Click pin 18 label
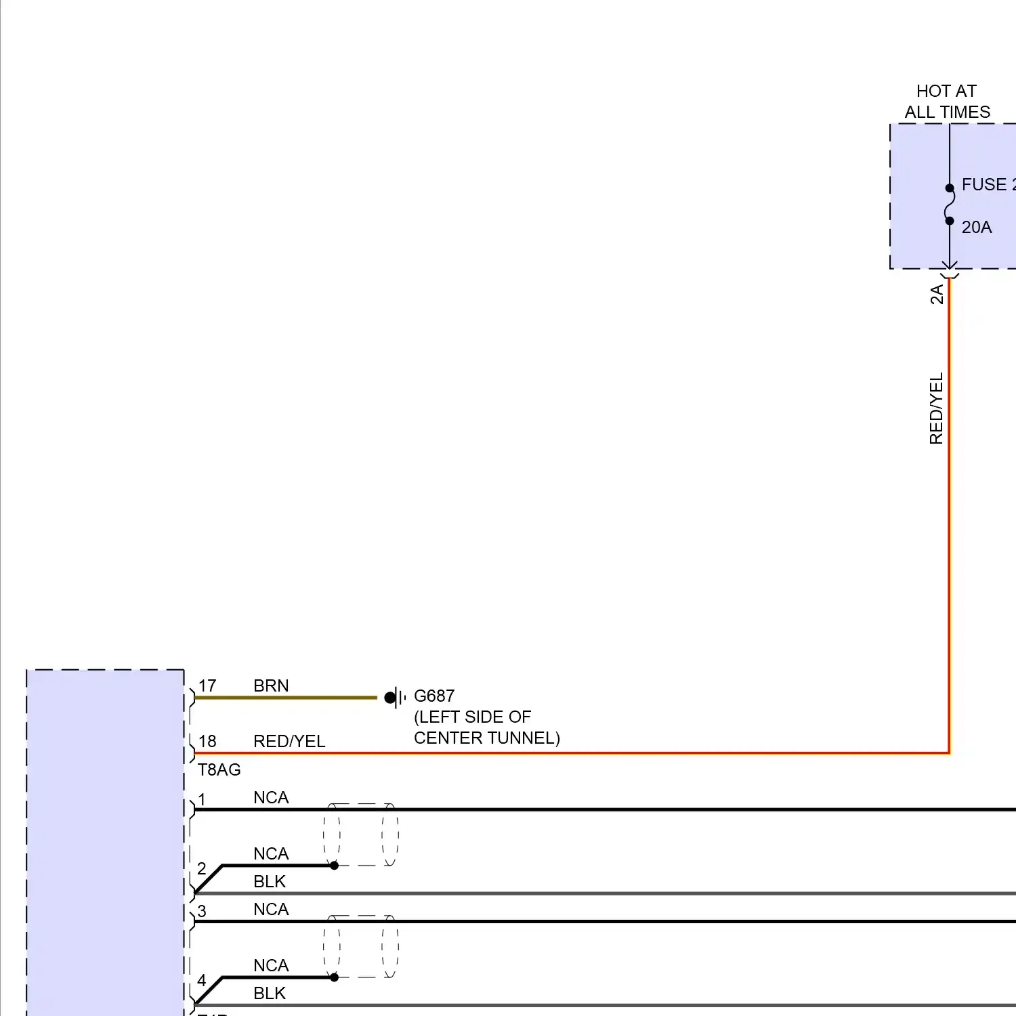 pos(207,741)
